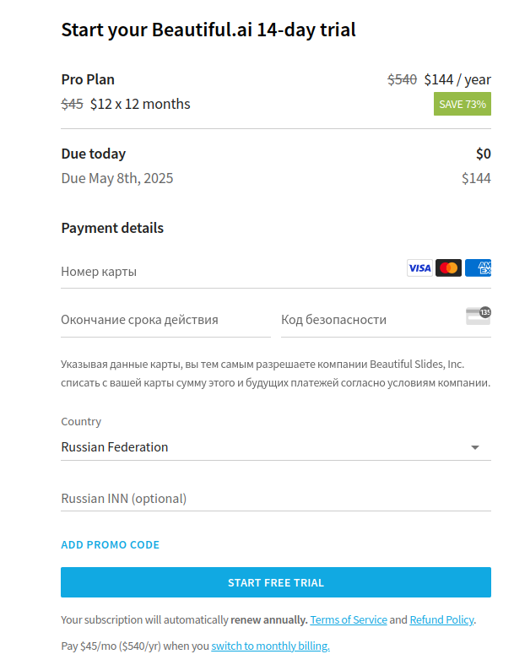The width and height of the screenshot is (514, 665).
Task: Click the Visa card logo
Action: pyautogui.click(x=419, y=268)
